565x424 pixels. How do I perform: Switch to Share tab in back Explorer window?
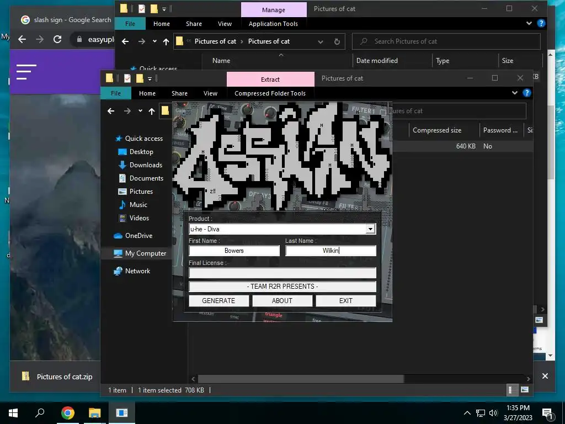point(194,24)
